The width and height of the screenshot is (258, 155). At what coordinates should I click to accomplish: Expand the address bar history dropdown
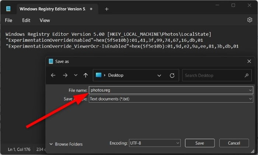pos(159,75)
